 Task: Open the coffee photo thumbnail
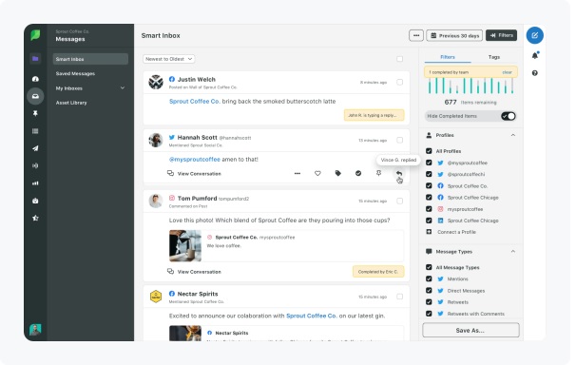pyautogui.click(x=185, y=245)
